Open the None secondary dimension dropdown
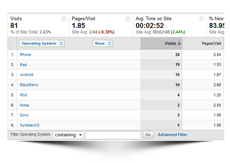This screenshot has width=230, height=163. click(103, 44)
